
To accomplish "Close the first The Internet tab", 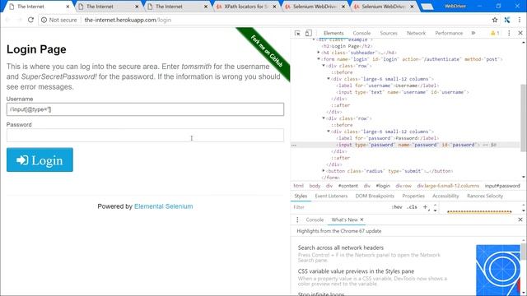I will (68, 7).
